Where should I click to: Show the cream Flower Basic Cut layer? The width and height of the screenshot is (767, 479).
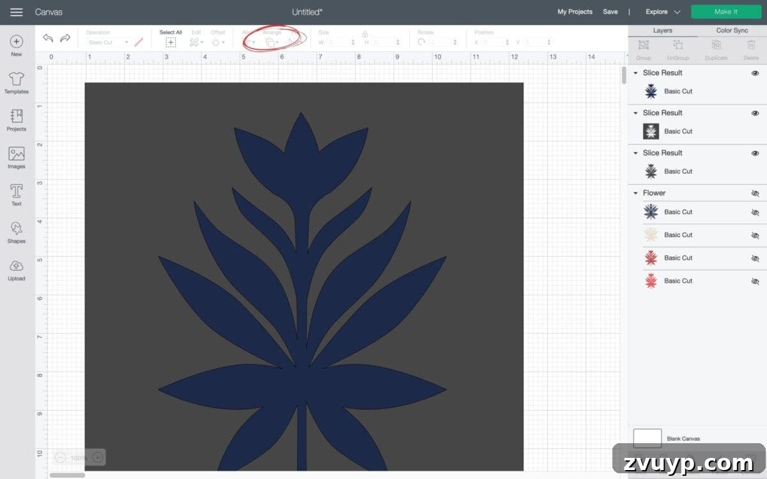(x=755, y=235)
